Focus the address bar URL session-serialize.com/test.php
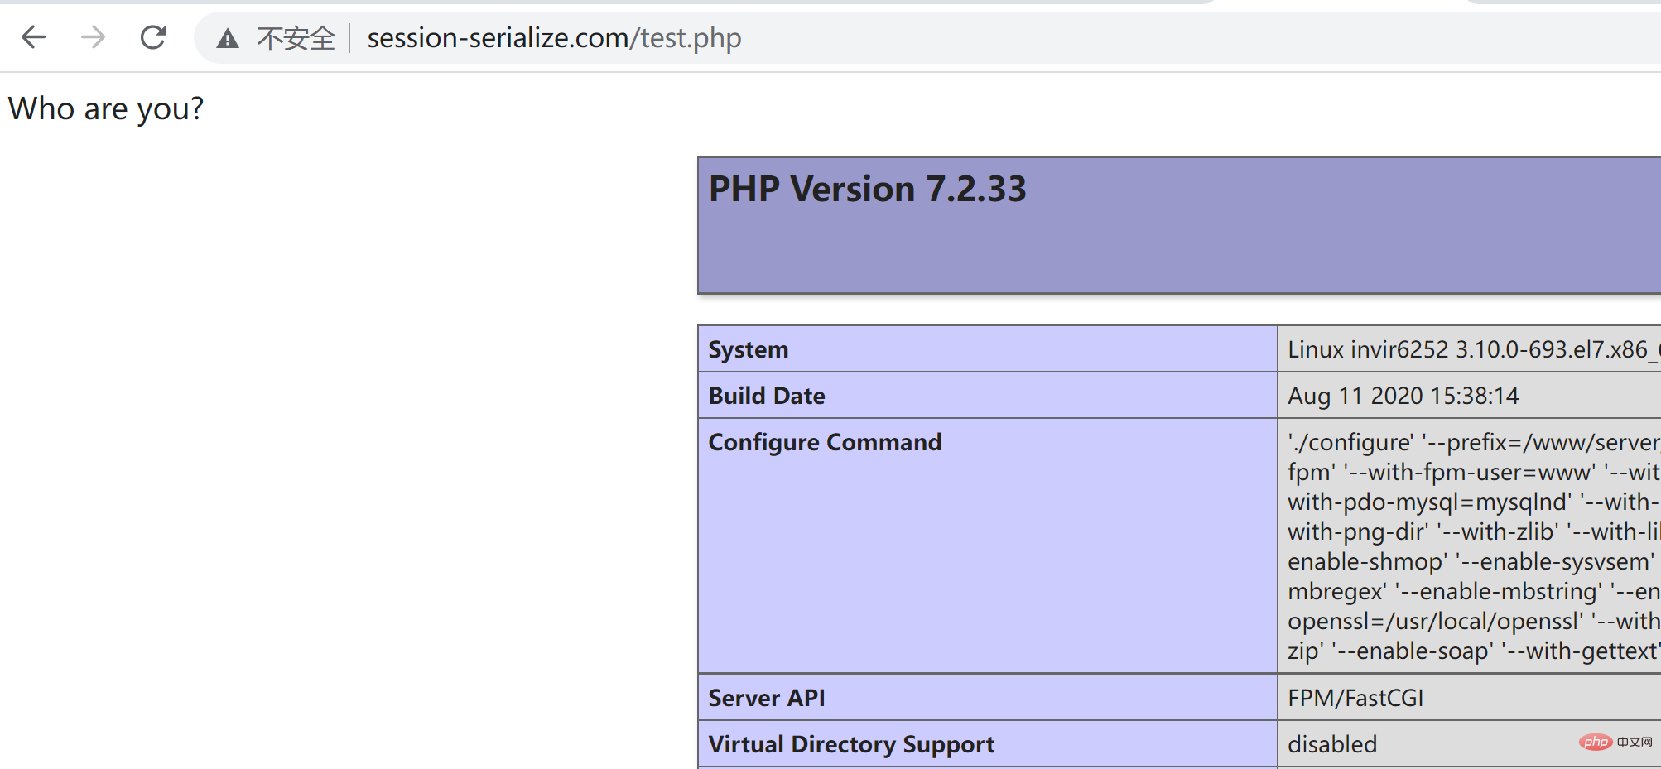Viewport: 1661px width, 769px height. click(554, 38)
